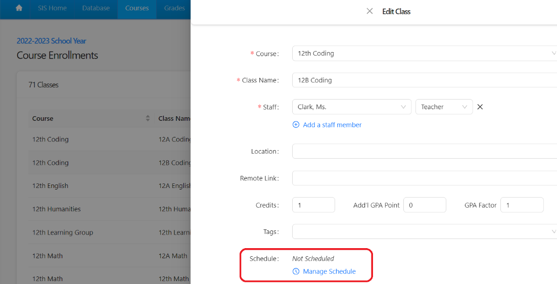Select the 12A Coding class row

[109, 139]
